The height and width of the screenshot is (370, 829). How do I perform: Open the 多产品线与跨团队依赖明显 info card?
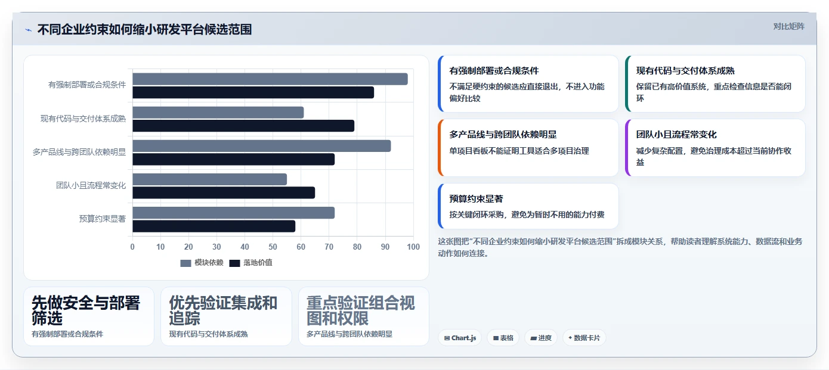click(x=528, y=148)
